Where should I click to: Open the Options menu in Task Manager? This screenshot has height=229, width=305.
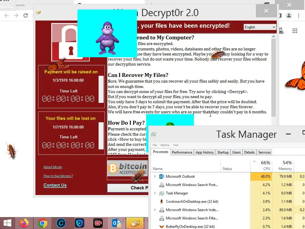[165, 145]
